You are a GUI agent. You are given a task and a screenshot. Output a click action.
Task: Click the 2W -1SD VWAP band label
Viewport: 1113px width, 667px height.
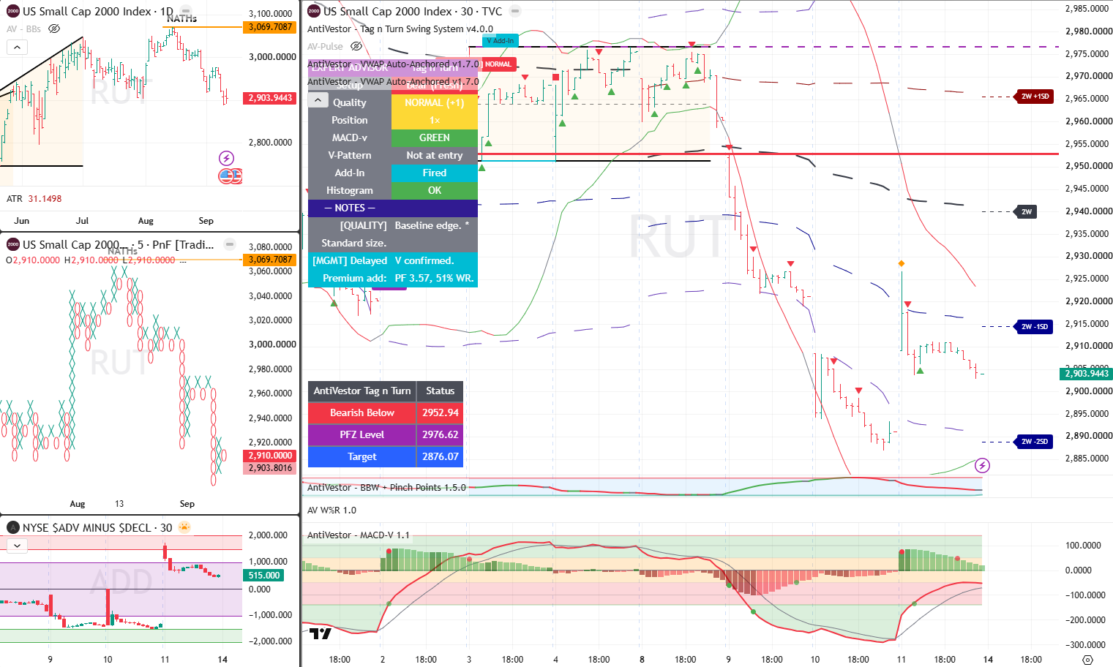1035,327
